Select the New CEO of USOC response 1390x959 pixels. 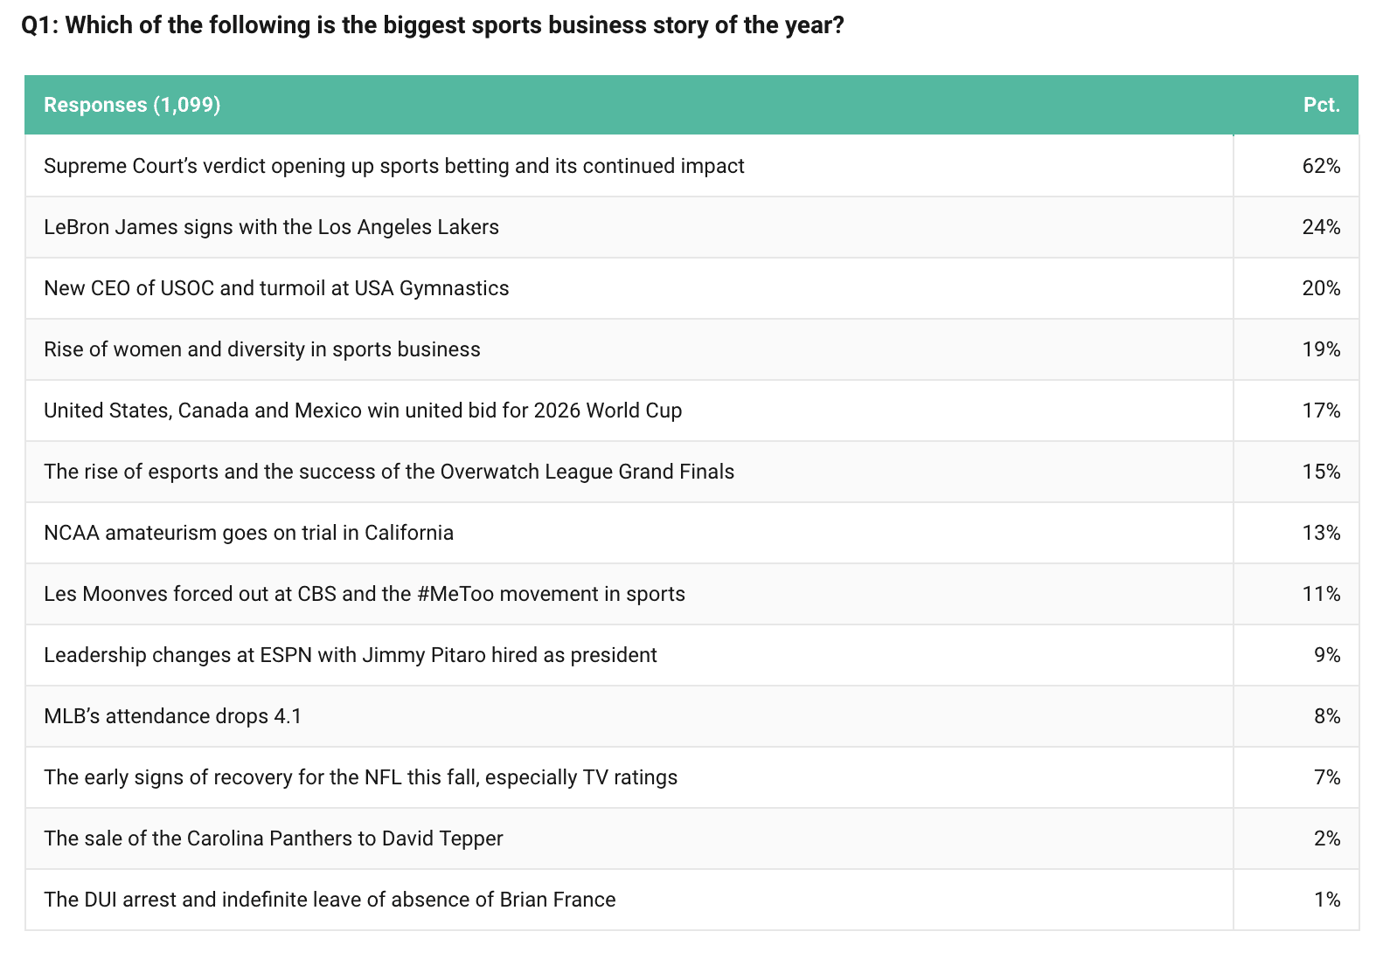[x=276, y=288]
